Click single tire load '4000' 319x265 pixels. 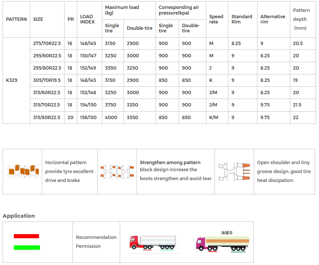tap(111, 118)
